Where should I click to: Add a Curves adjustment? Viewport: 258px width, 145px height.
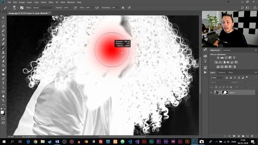226,58
